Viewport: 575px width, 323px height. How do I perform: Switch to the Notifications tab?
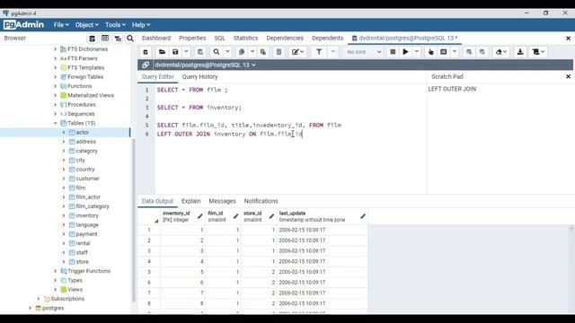point(261,201)
